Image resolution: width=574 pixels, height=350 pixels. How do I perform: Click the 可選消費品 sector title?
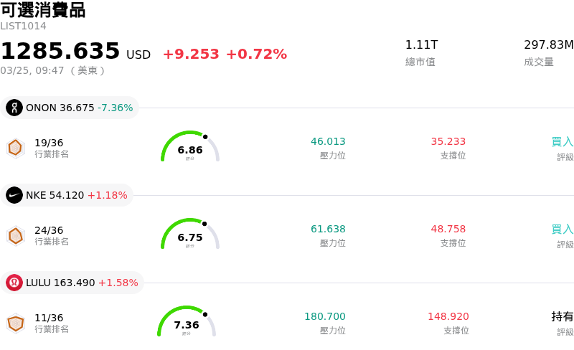pyautogui.click(x=43, y=10)
